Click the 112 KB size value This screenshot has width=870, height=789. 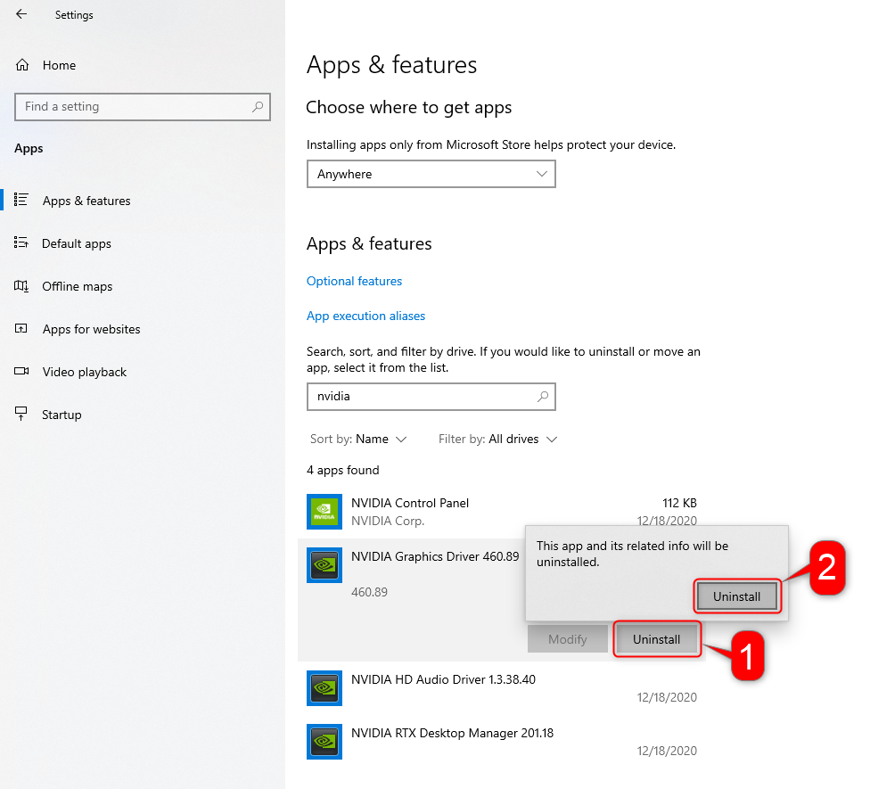tap(679, 503)
